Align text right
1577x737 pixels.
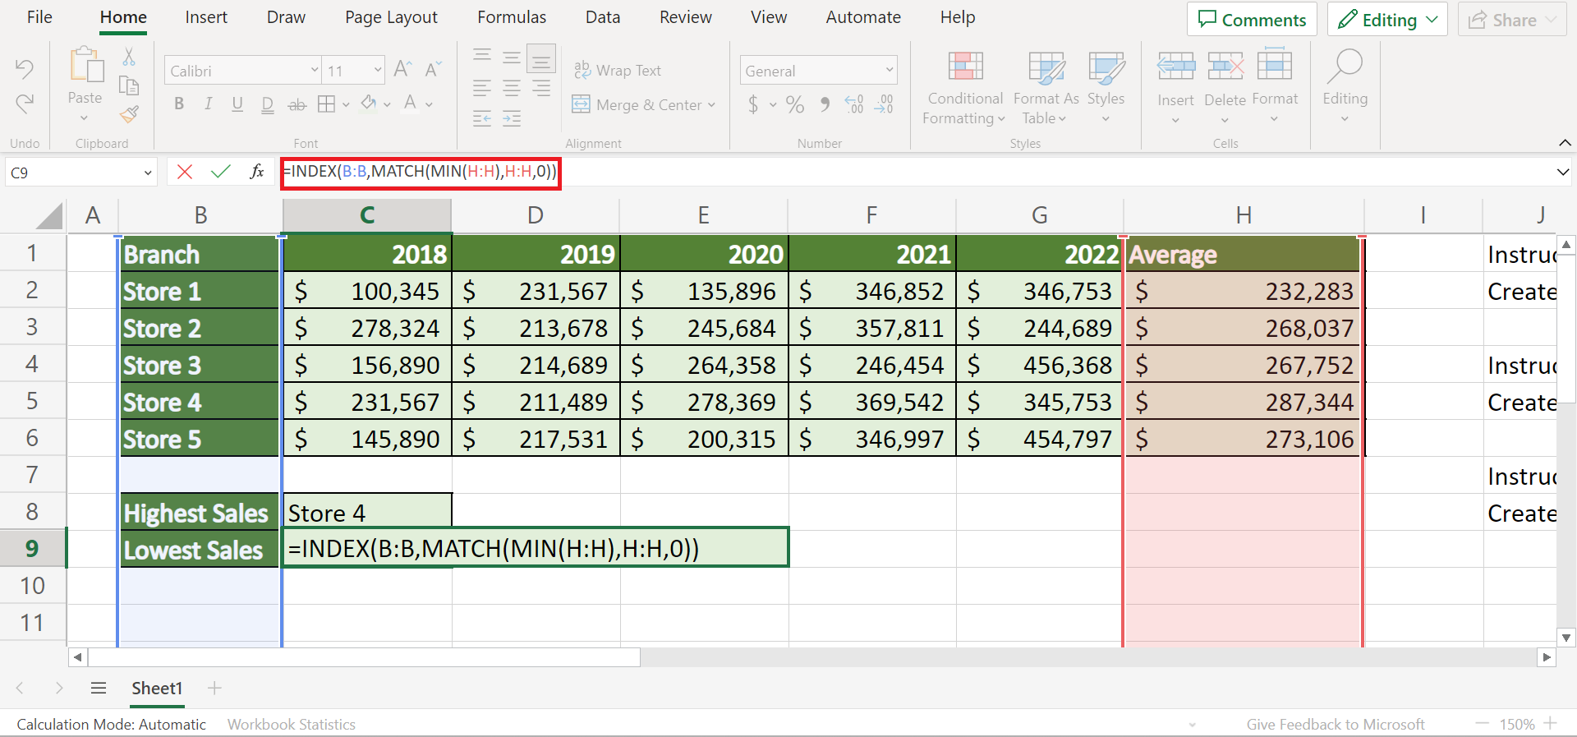[x=541, y=88]
